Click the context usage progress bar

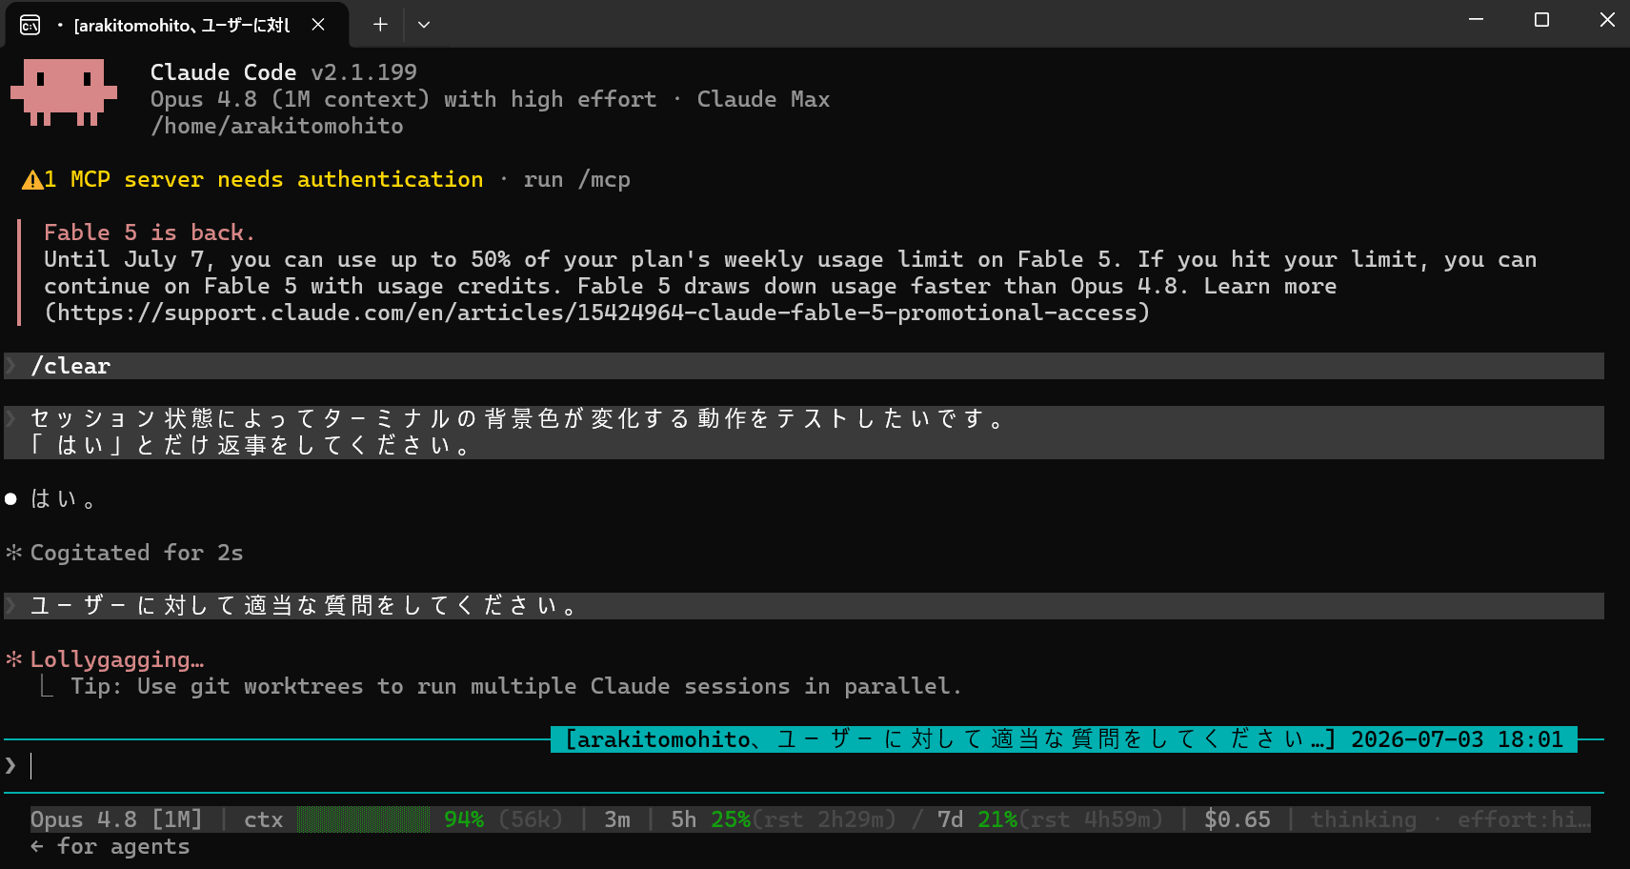363,819
